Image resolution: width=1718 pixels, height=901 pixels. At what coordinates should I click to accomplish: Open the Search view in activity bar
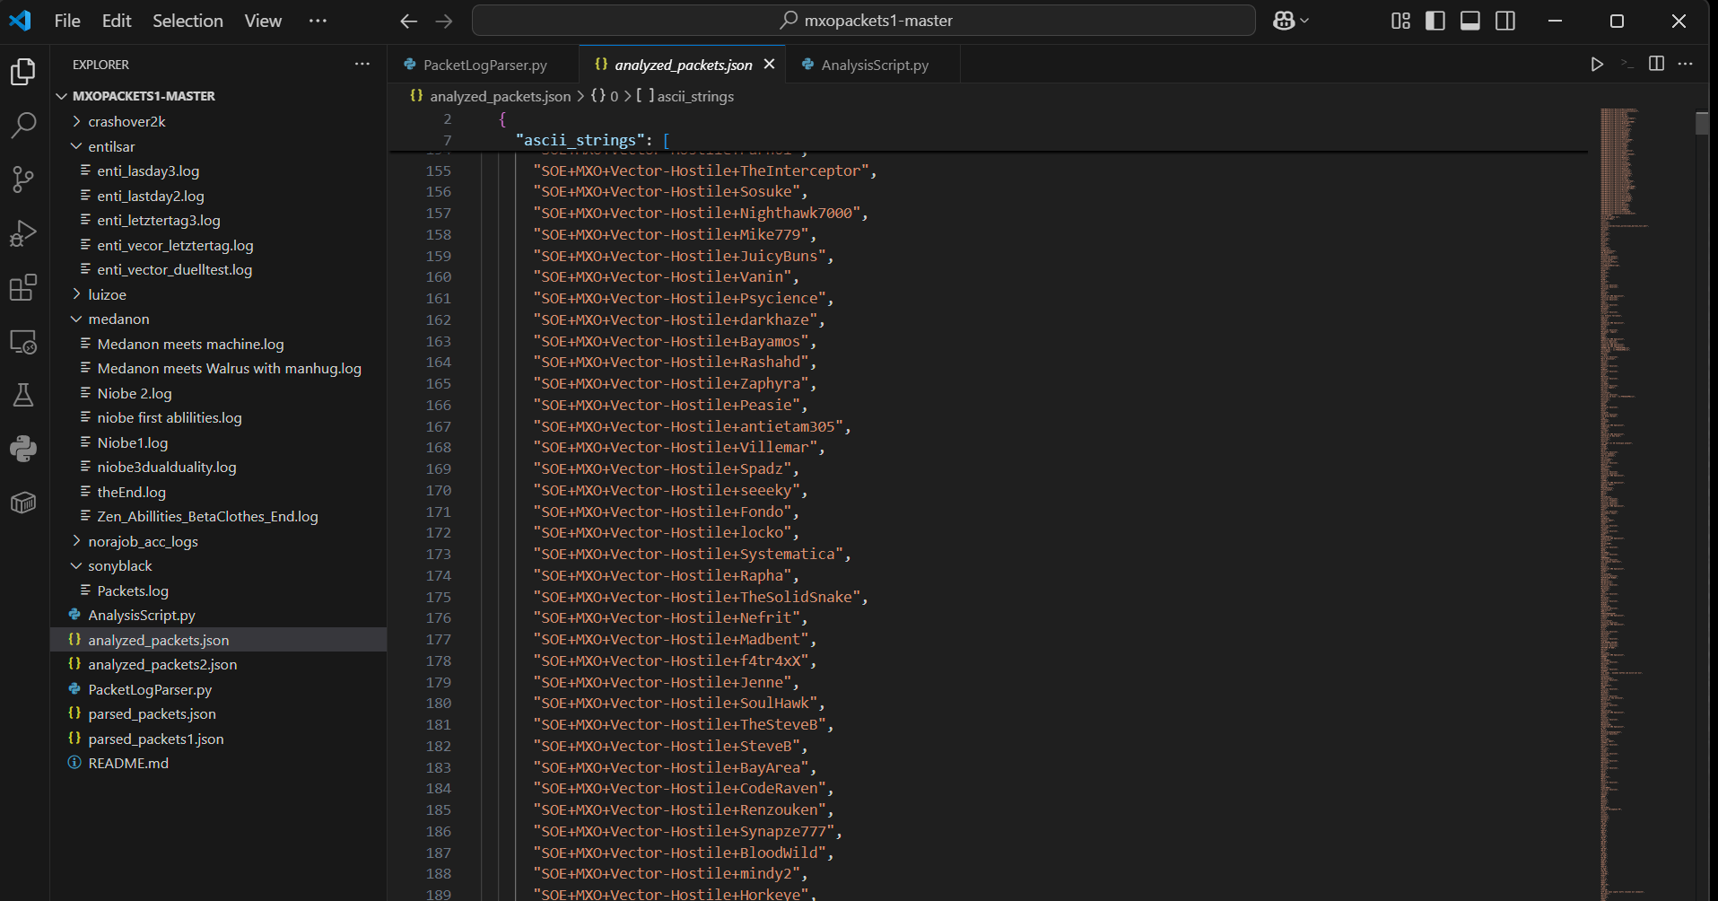(23, 126)
